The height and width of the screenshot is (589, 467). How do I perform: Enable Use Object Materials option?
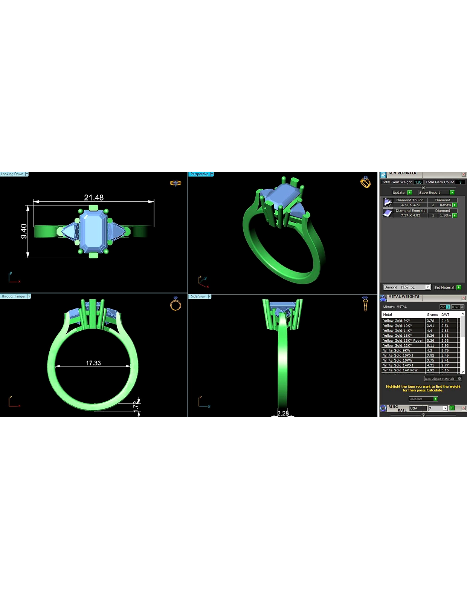point(443,379)
